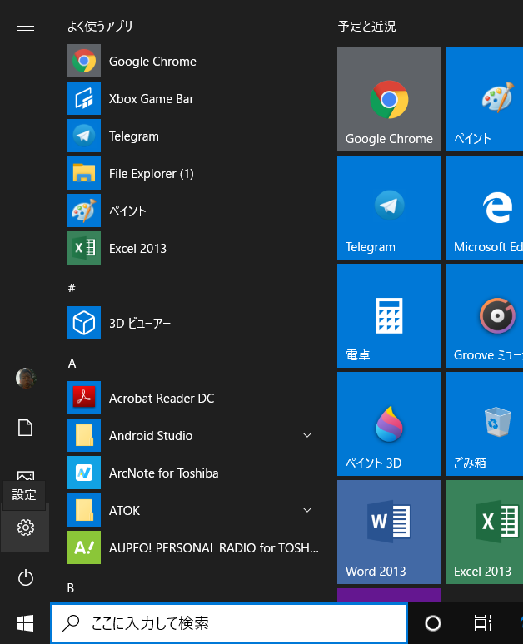Jump via the B section header
Screen dimensions: 523x644
(71, 588)
